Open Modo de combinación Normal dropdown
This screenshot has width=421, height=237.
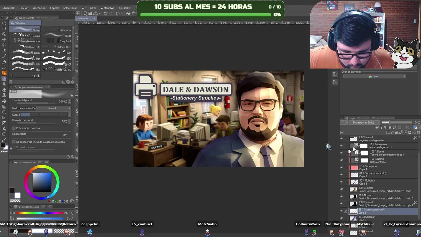[x=54, y=108]
